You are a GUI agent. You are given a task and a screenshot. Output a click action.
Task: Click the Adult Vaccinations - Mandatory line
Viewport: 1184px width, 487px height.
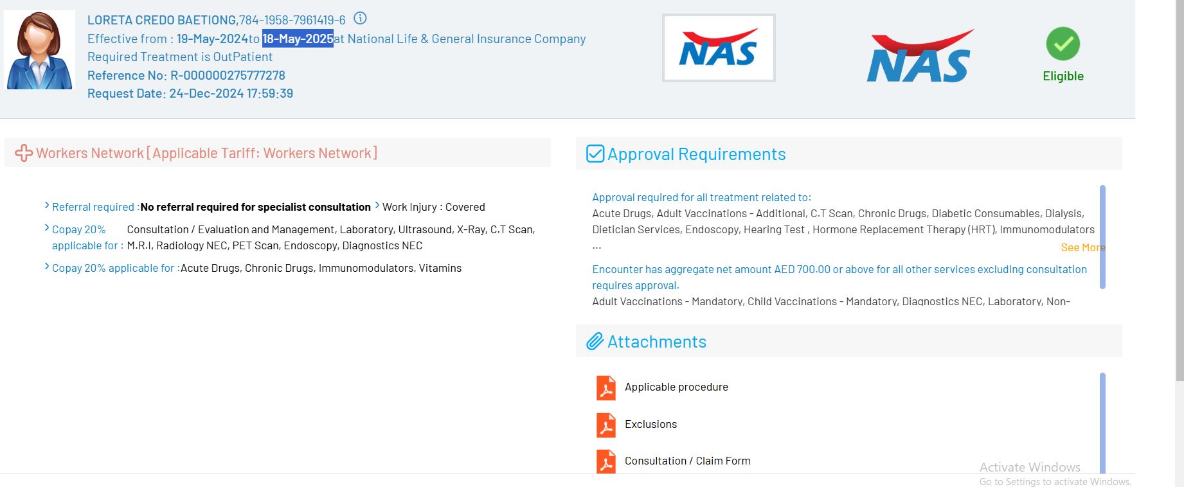pyautogui.click(x=831, y=301)
